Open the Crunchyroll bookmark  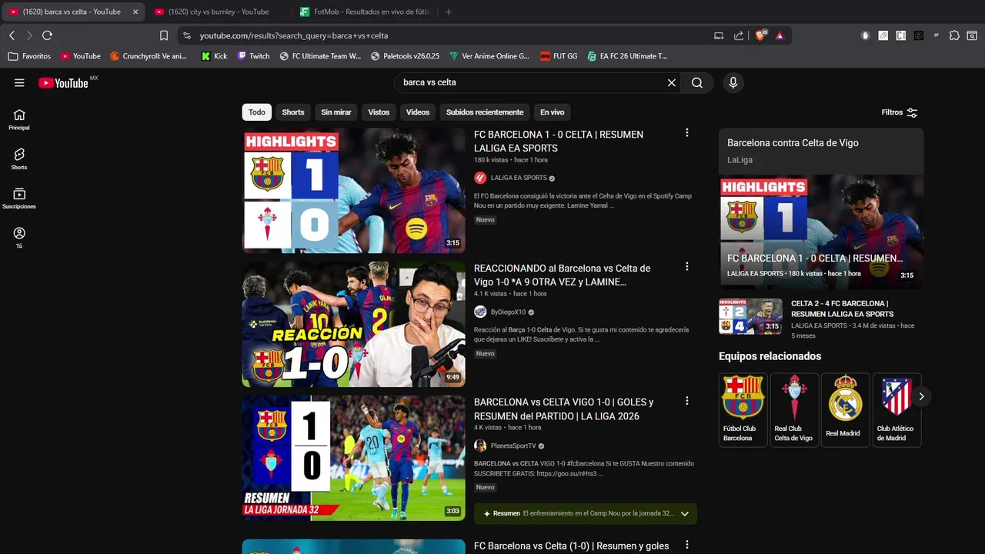(x=149, y=56)
